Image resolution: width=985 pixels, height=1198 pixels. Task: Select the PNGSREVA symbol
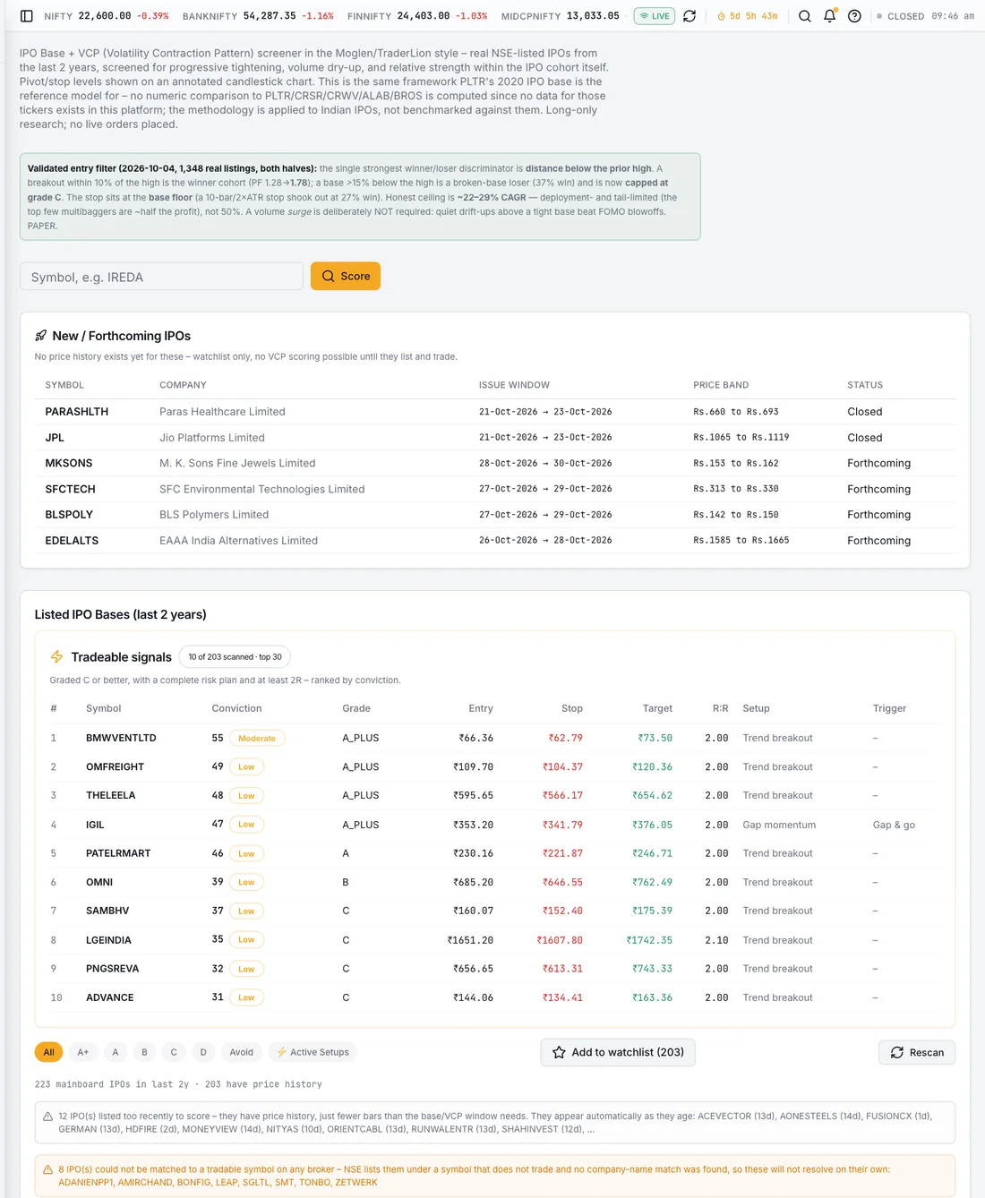[112, 969]
